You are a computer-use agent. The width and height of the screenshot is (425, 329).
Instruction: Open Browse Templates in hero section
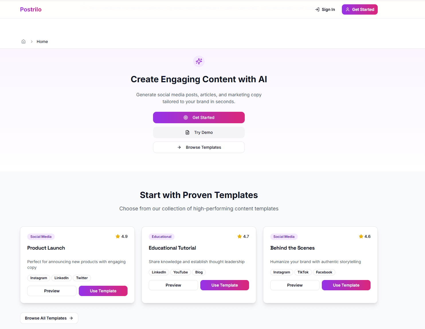pos(199,147)
